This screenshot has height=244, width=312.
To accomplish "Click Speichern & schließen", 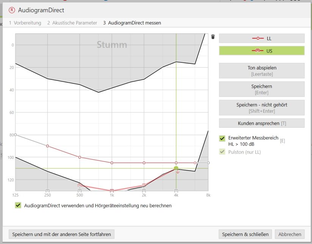I will click(x=245, y=234).
